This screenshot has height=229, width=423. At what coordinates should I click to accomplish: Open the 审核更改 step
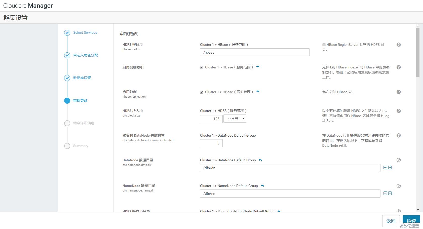80,100
